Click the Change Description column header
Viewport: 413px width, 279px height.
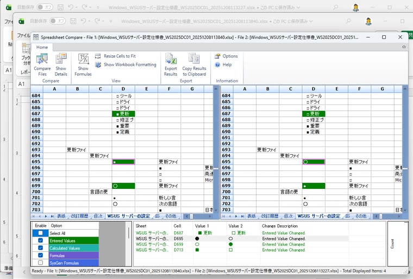click(279, 225)
